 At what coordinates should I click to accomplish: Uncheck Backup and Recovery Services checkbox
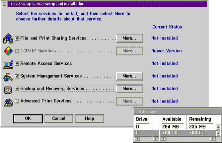(17, 89)
